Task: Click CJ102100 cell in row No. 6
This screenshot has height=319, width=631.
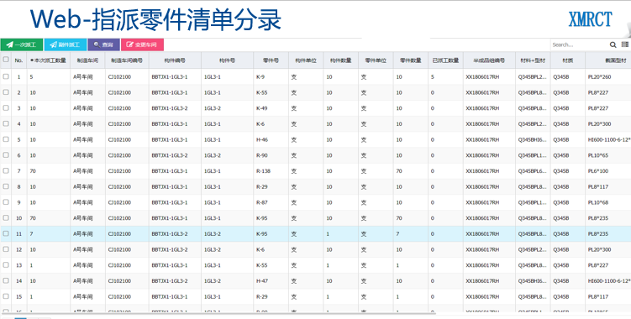Action: (x=127, y=155)
